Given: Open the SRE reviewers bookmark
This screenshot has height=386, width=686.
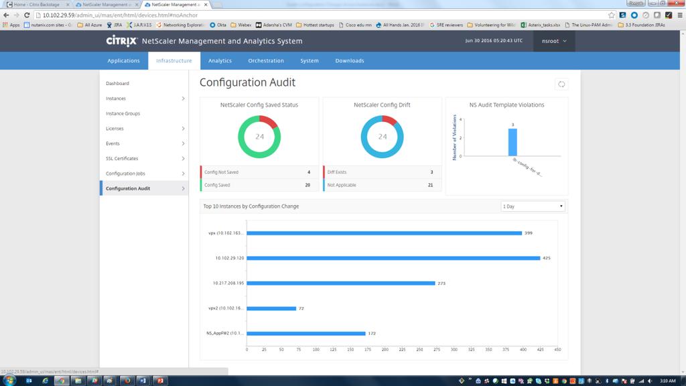Looking at the screenshot, I should [x=446, y=25].
